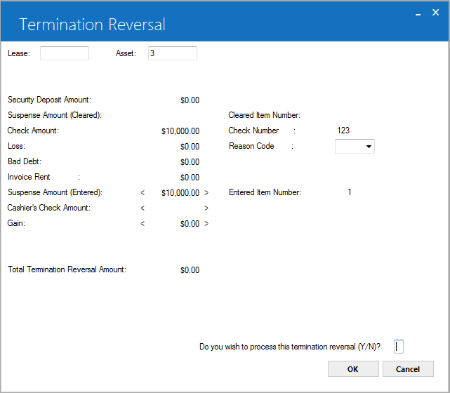Viewport: 450px width, 393px height.
Task: Click the Cancel button
Action: (408, 369)
